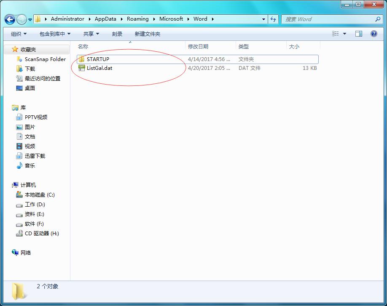This screenshot has height=306, width=387.
Task: Click Administrator in the address path
Action: point(67,19)
